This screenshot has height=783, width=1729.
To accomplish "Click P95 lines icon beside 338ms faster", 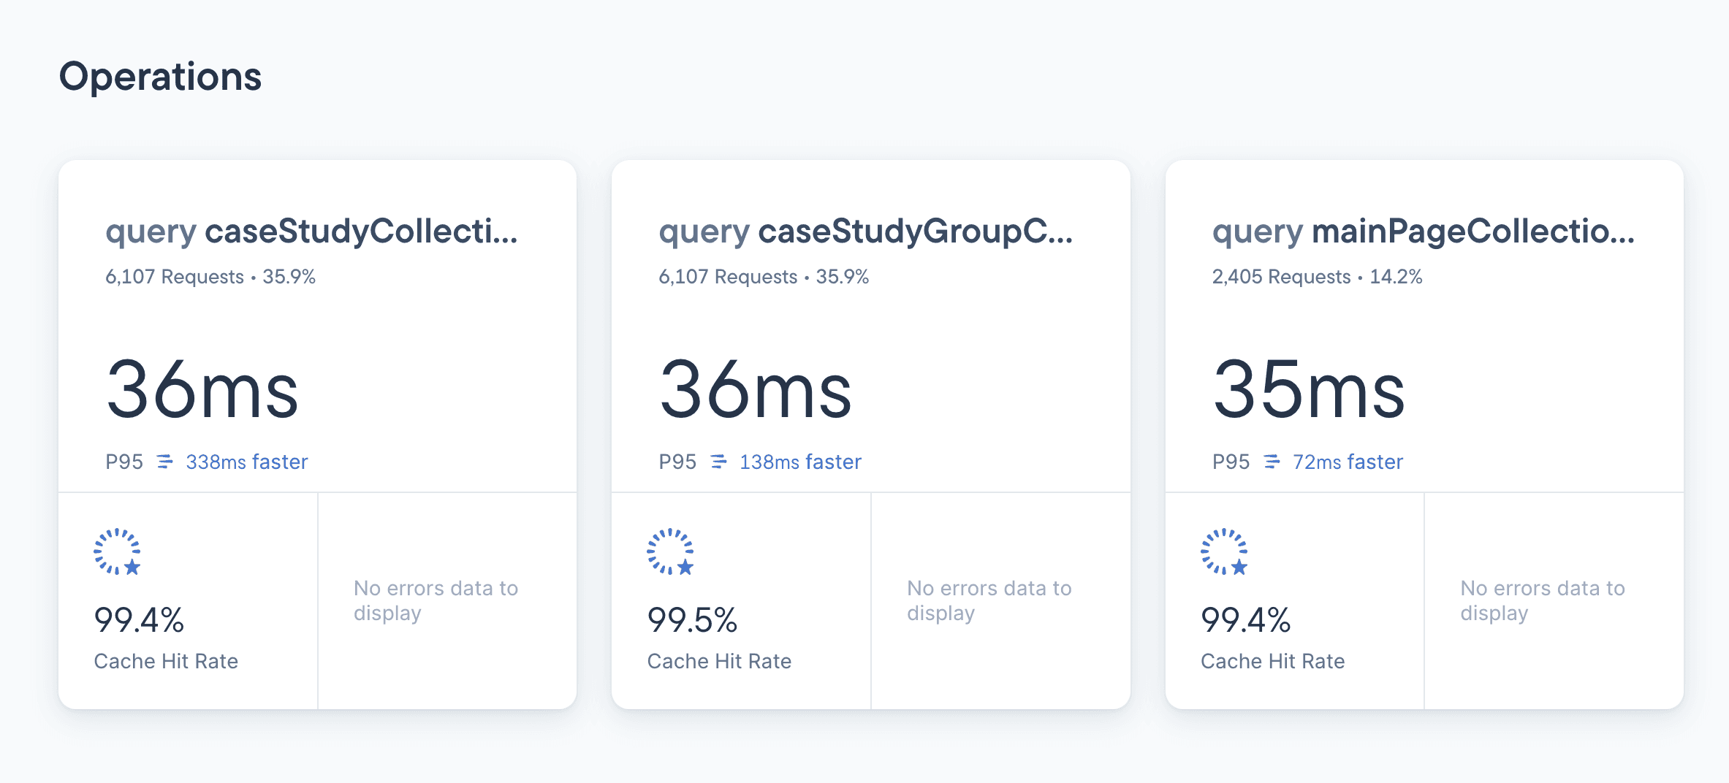I will 165,462.
